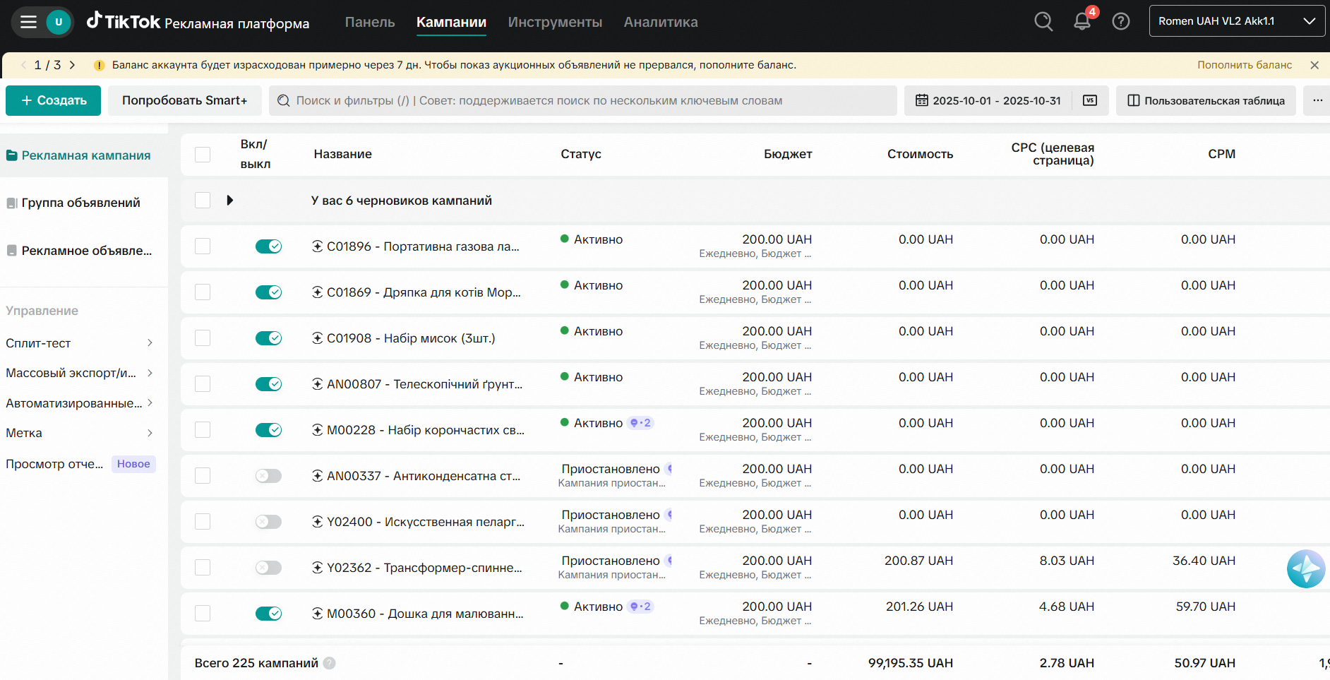This screenshot has height=680, width=1330.
Task: Click the Пополнить баланс link
Action: pyautogui.click(x=1244, y=65)
